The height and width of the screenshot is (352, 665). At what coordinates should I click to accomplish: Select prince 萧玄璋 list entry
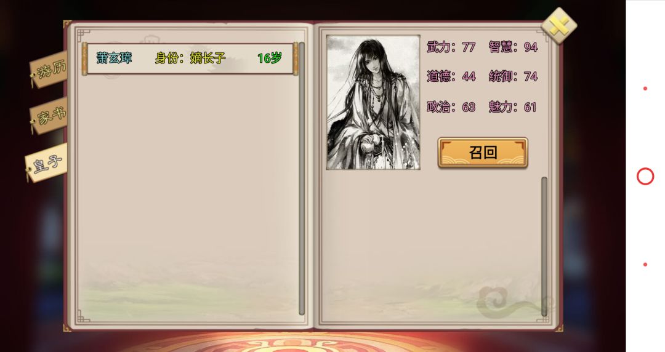(190, 58)
